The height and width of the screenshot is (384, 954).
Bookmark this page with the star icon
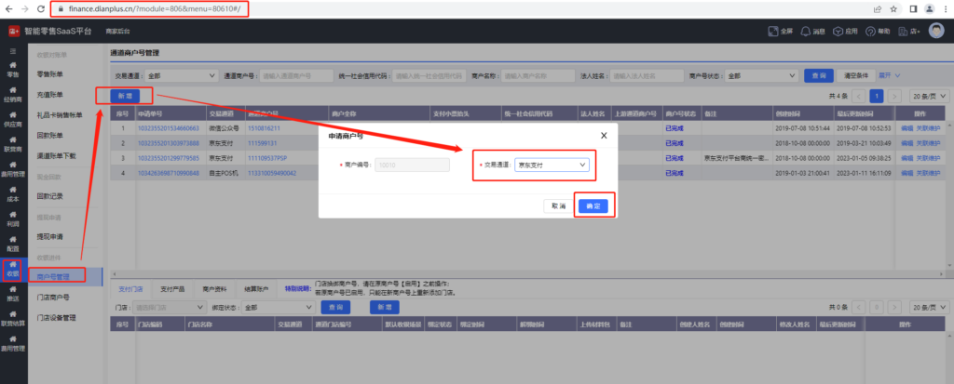pos(893,9)
